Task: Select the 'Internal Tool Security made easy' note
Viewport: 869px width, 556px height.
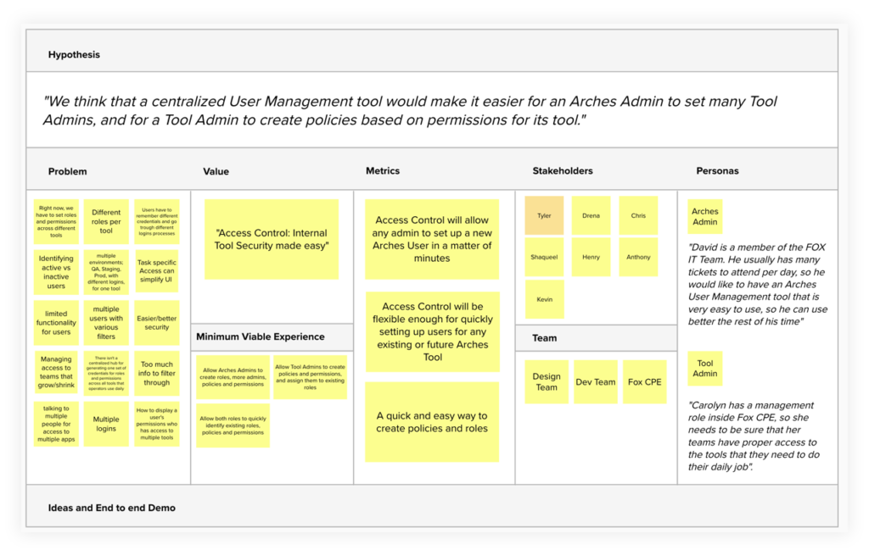Action: [x=272, y=239]
